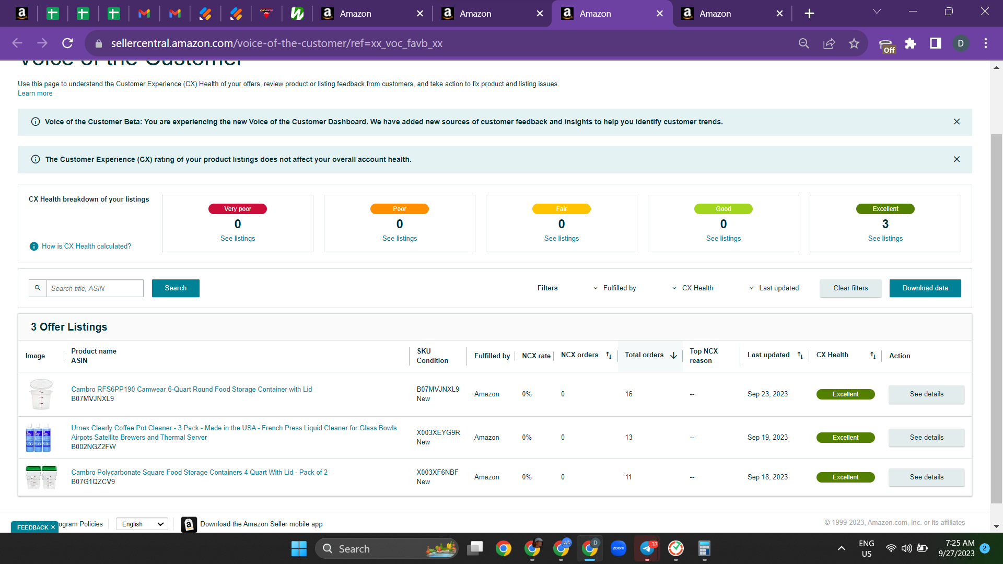The image size is (1003, 564).
Task: Sort by CX Health arrows icon
Action: pyautogui.click(x=873, y=356)
